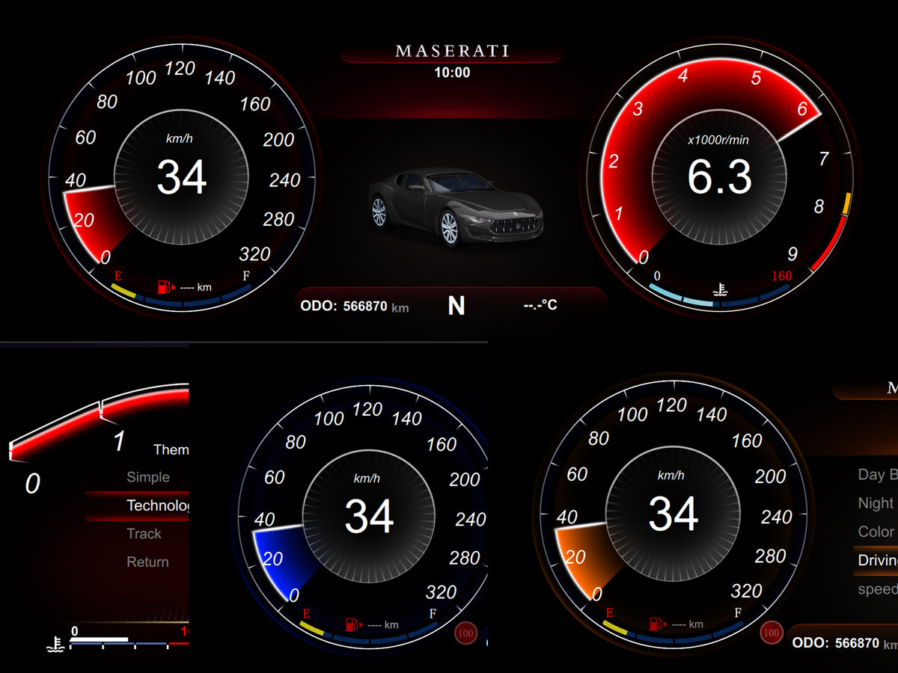Click the E empty label on red gauge
The height and width of the screenshot is (673, 898).
[117, 276]
